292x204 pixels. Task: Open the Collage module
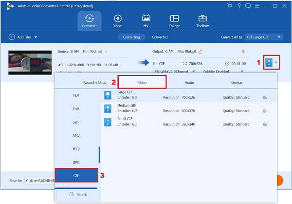click(174, 21)
